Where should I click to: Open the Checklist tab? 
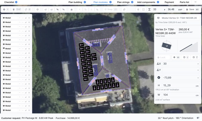[x=9, y=2]
